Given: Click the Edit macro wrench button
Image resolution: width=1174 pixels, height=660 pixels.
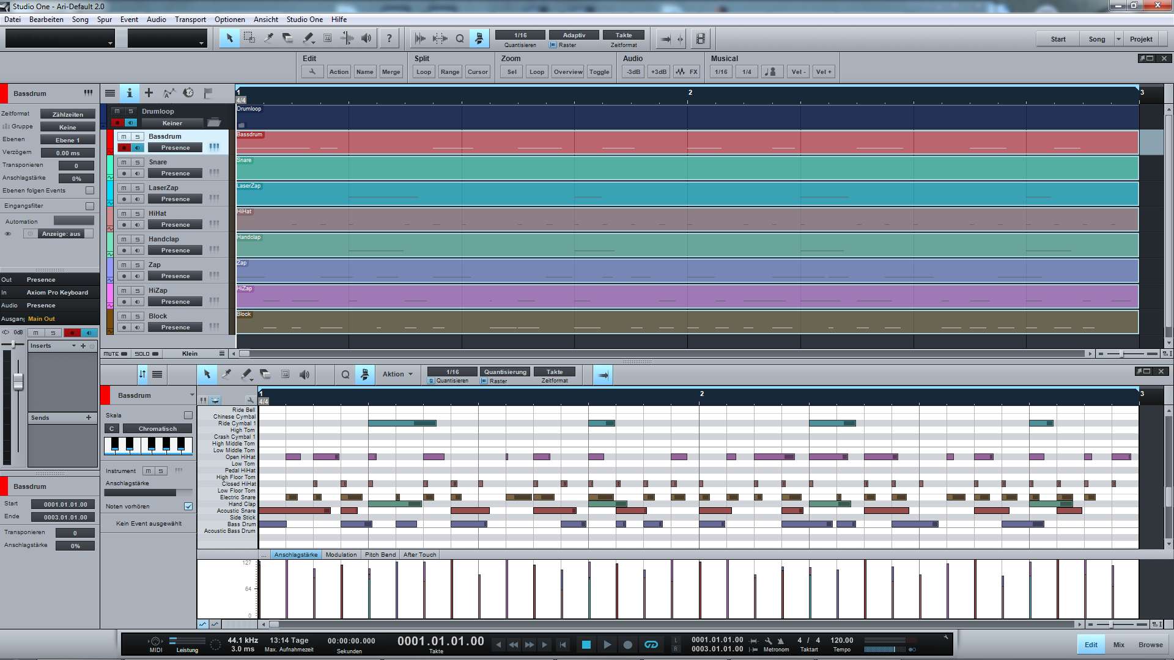Looking at the screenshot, I should tap(312, 71).
